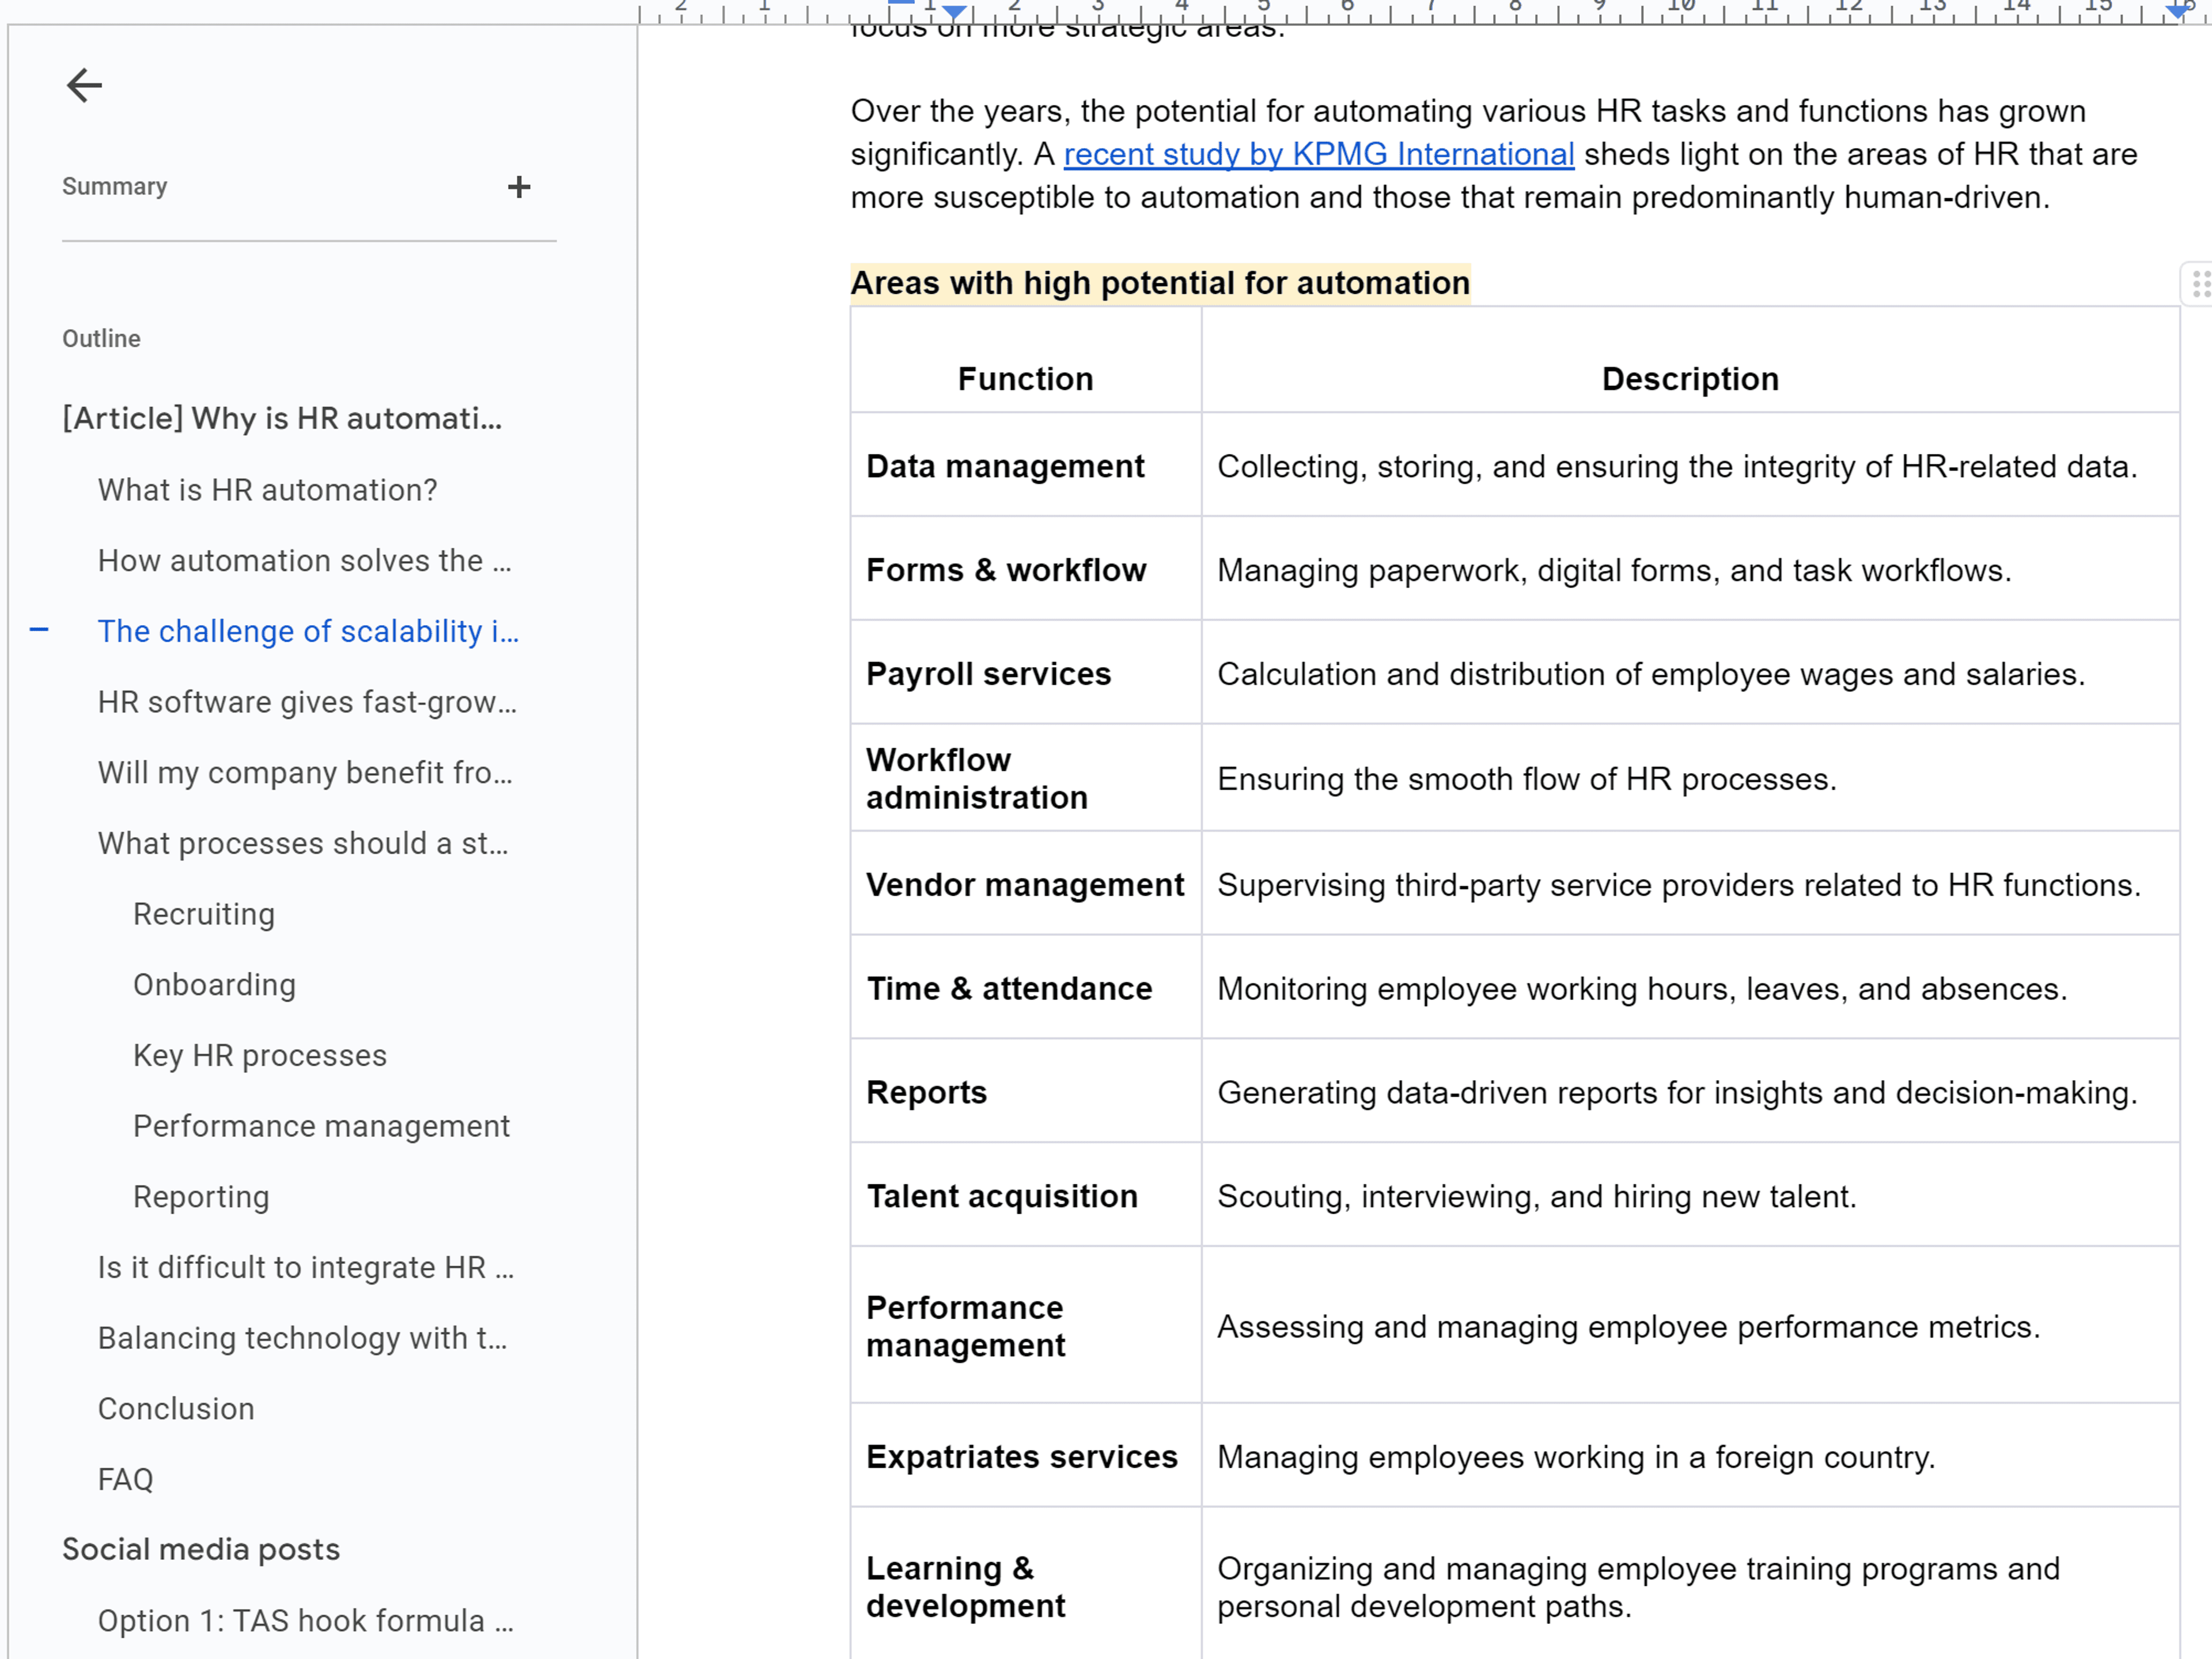Image resolution: width=2212 pixels, height=1659 pixels.
Task: Jump to 'Will my company benefit fro…' heading
Action: pos(305,773)
